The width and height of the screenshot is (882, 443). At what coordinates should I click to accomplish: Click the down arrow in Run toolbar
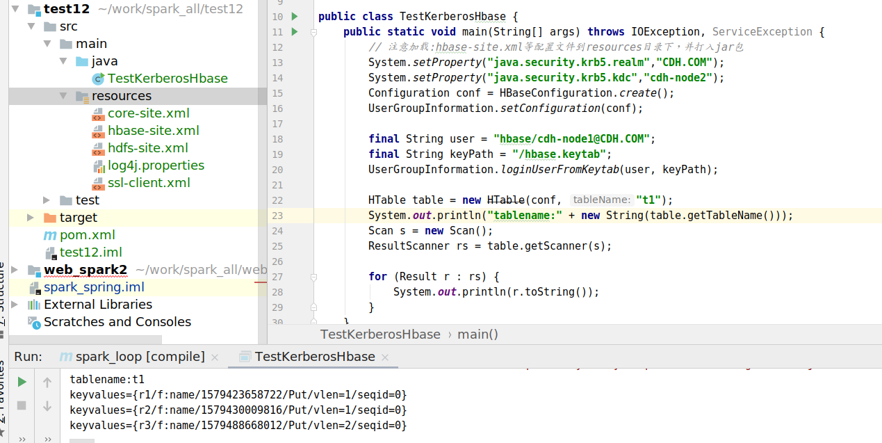tap(47, 405)
